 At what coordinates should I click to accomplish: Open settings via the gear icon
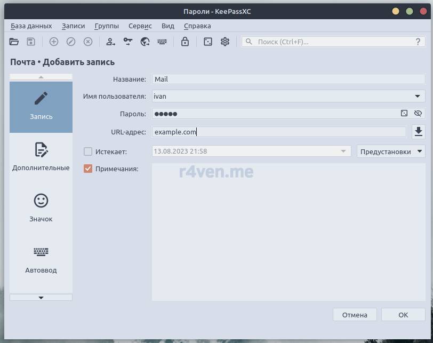point(225,42)
